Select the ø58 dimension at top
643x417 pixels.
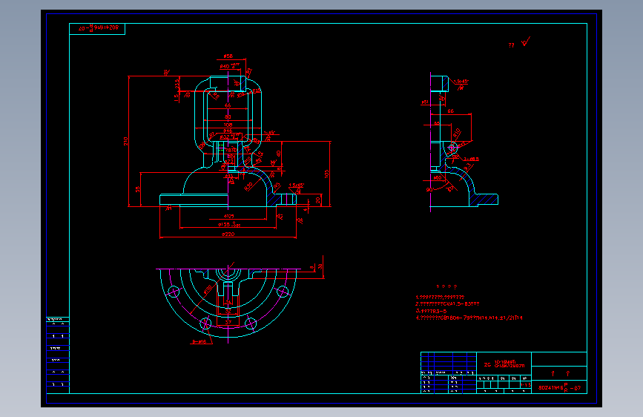[x=228, y=56]
